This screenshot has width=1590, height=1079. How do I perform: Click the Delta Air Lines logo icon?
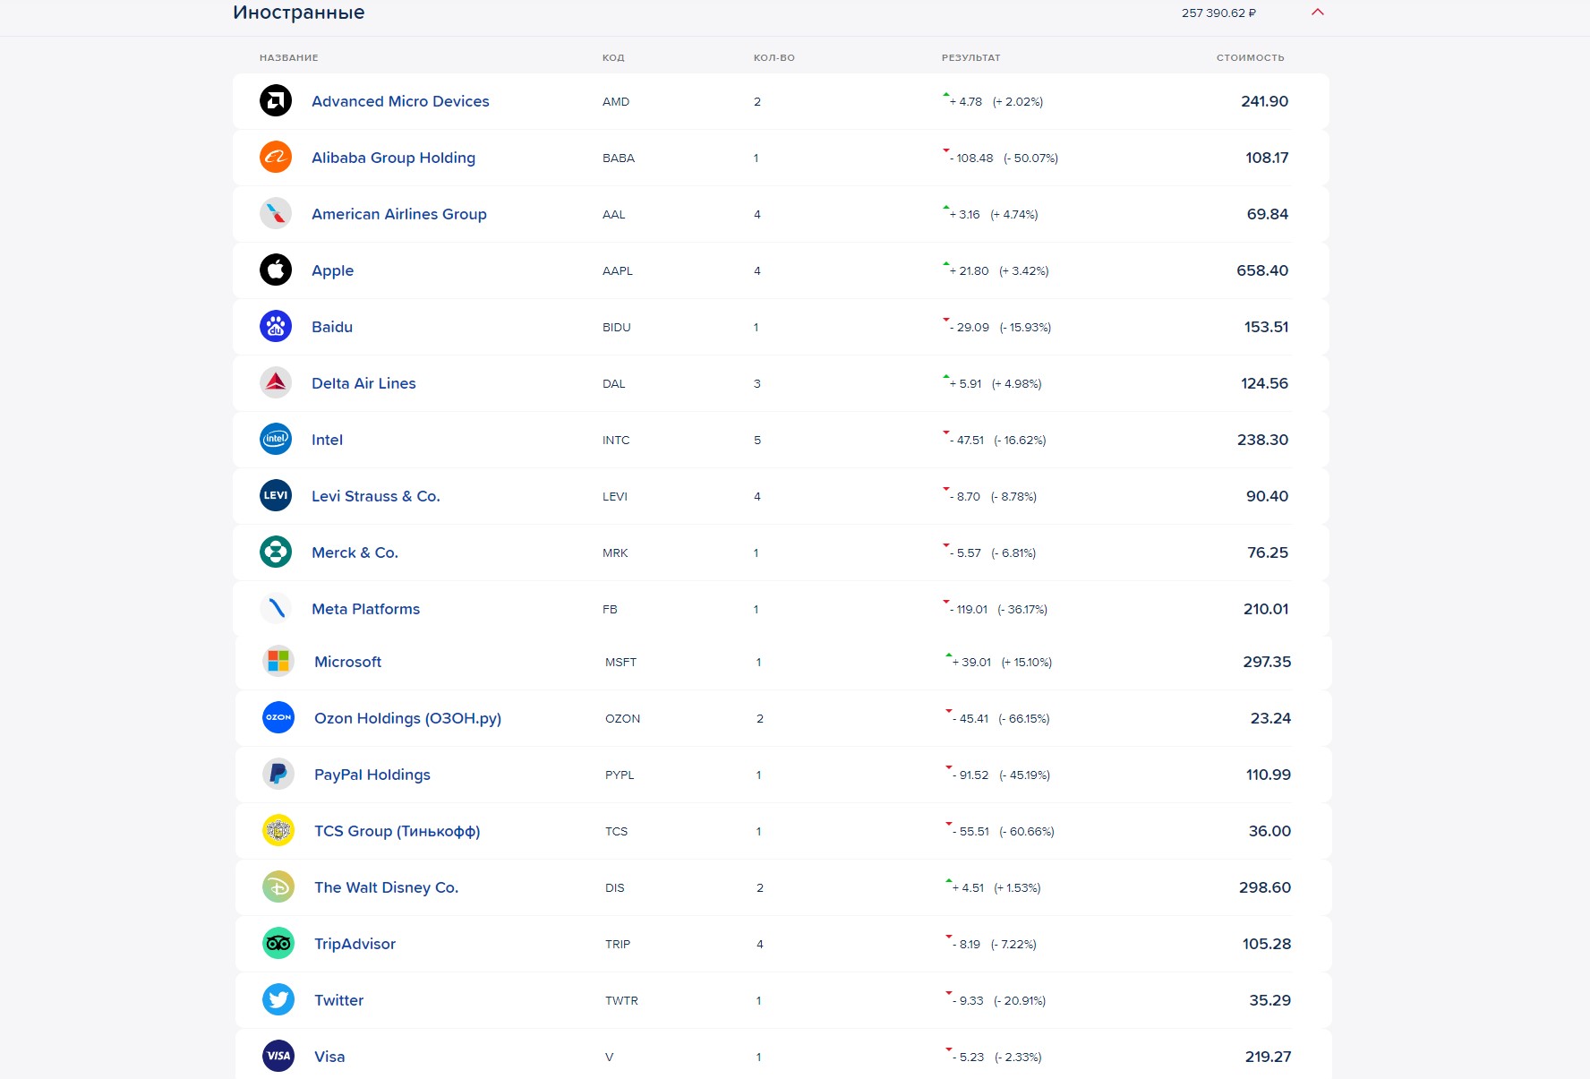[x=276, y=382]
